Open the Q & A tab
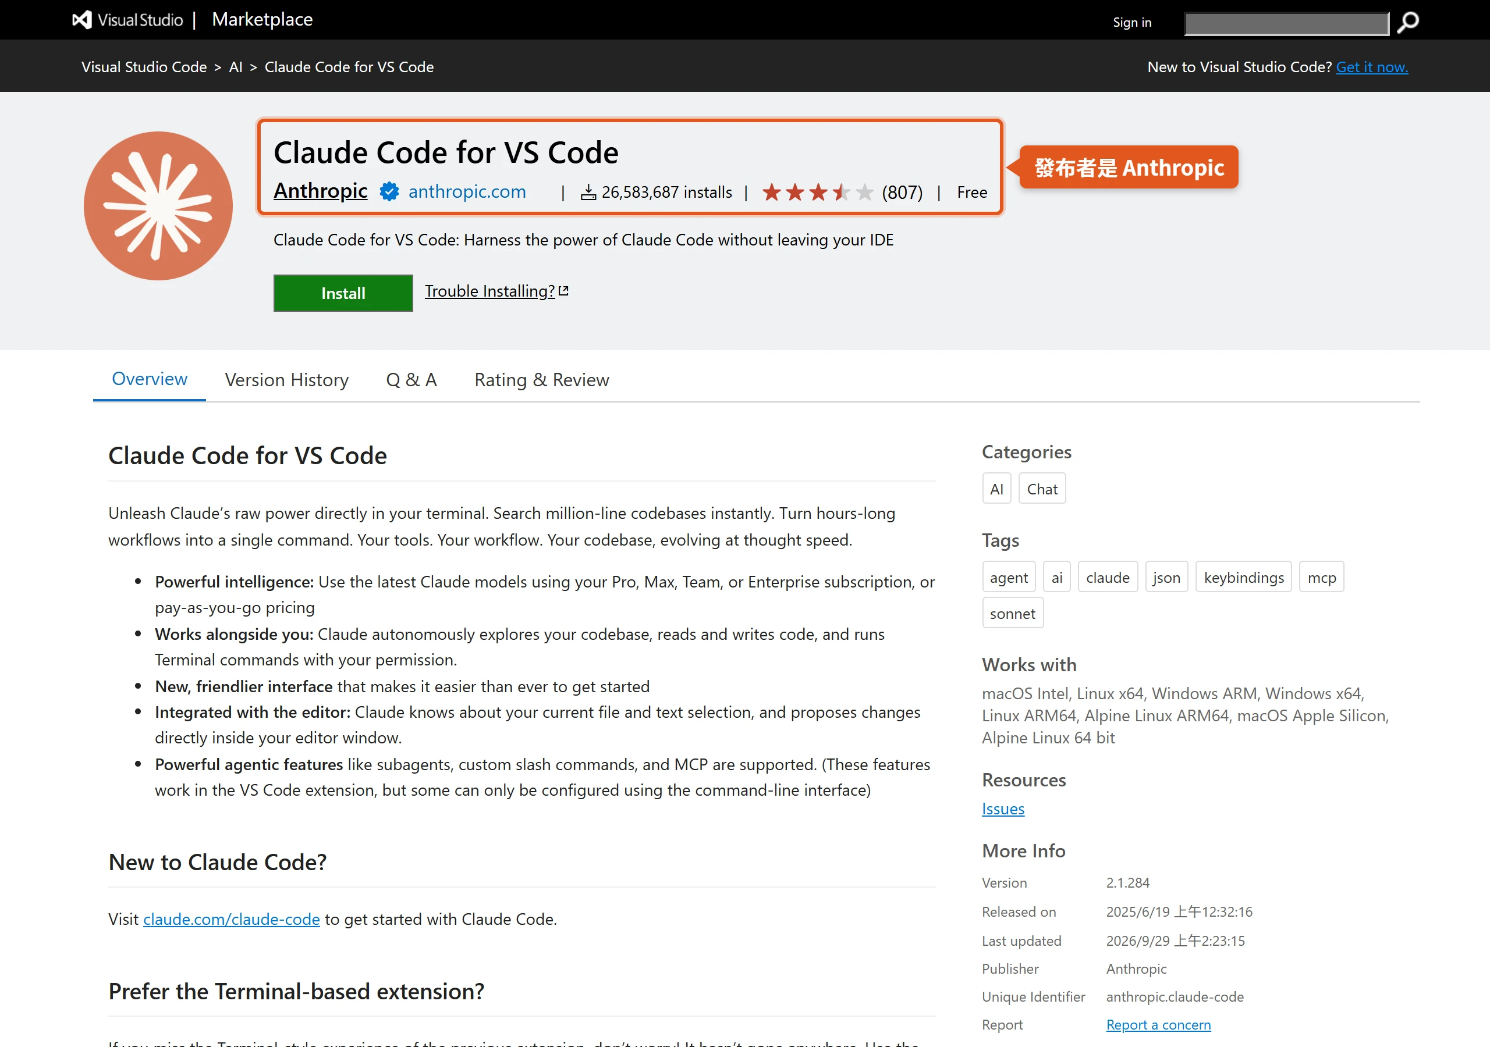Screen dimensions: 1490x1047 pos(411,379)
